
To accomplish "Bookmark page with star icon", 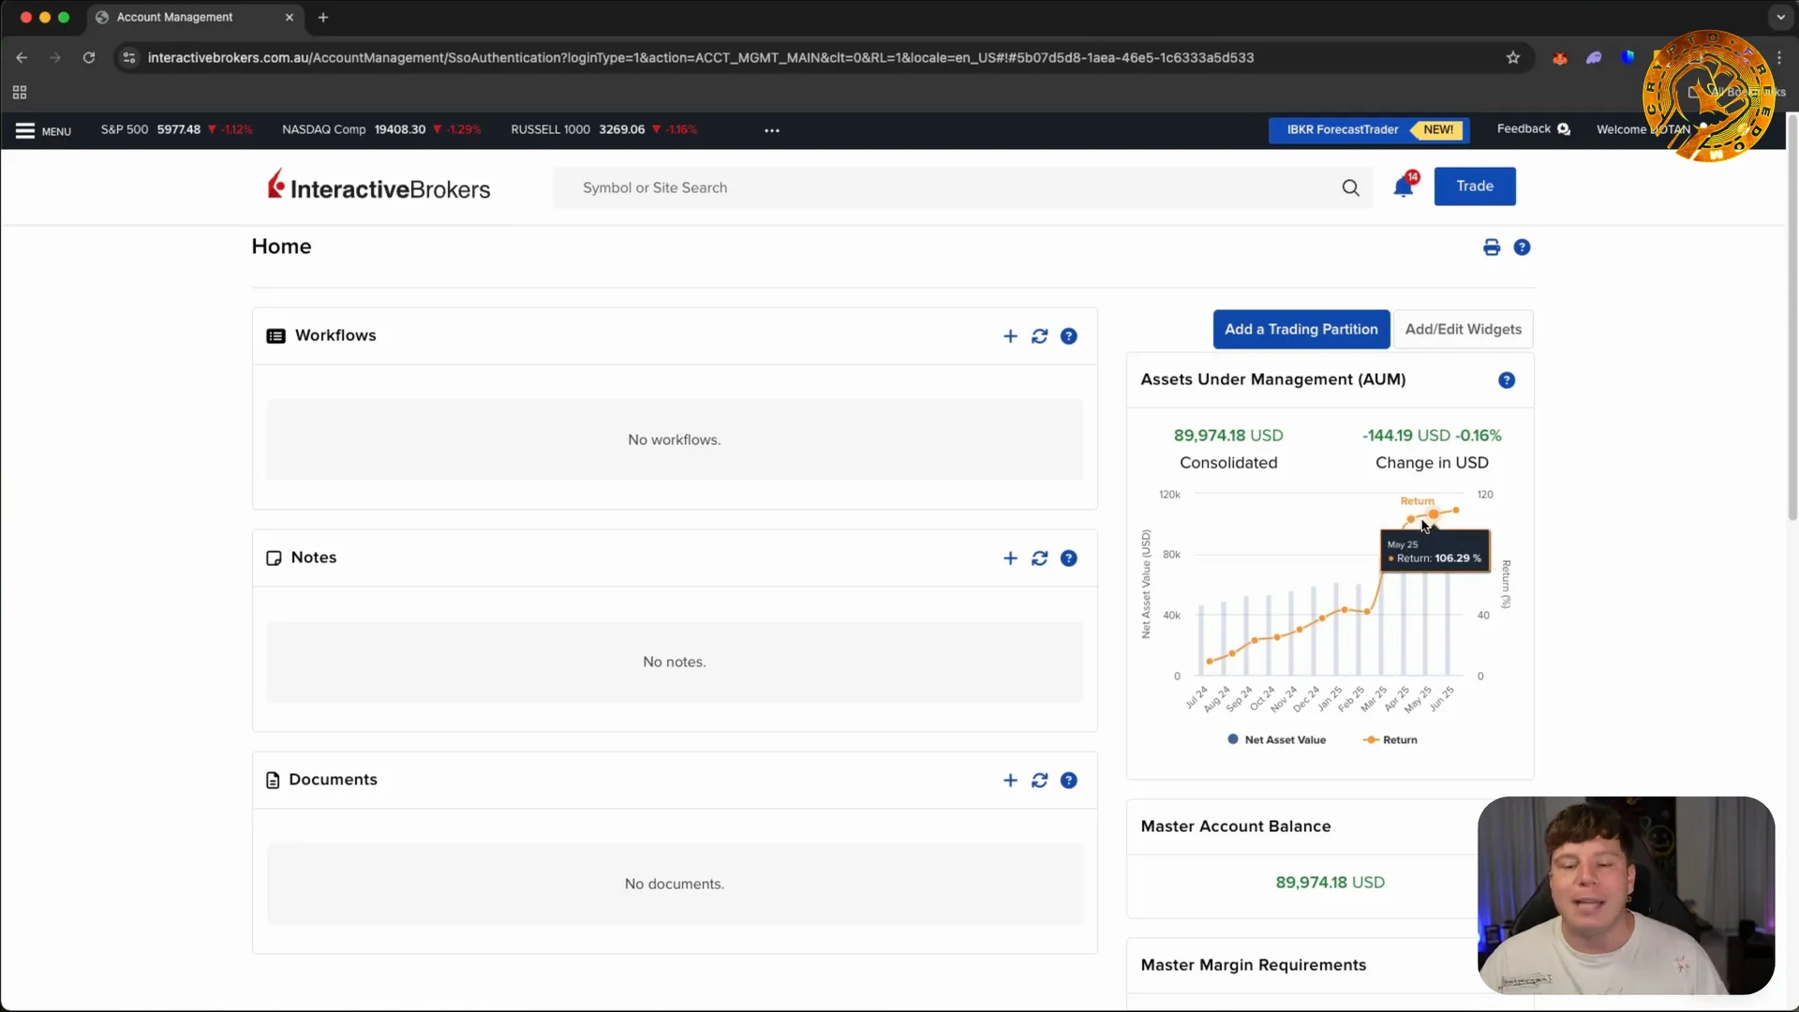I will click(x=1513, y=58).
